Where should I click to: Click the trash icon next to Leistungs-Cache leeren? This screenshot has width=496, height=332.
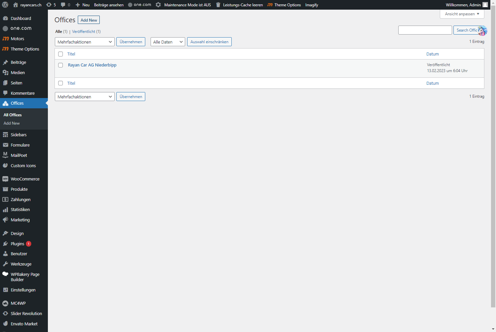218,5
